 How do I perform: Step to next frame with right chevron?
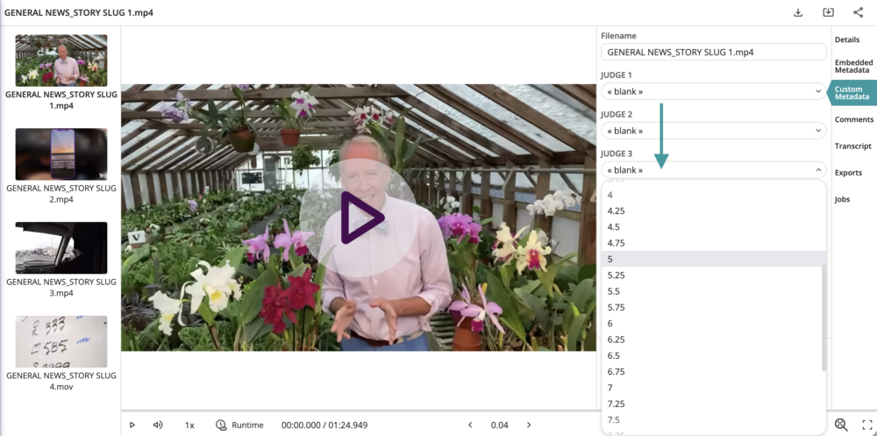pyautogui.click(x=529, y=425)
